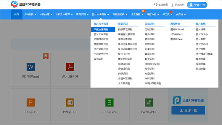Open 图片修改分辨率 link
222x125 pixels.
click(204, 54)
